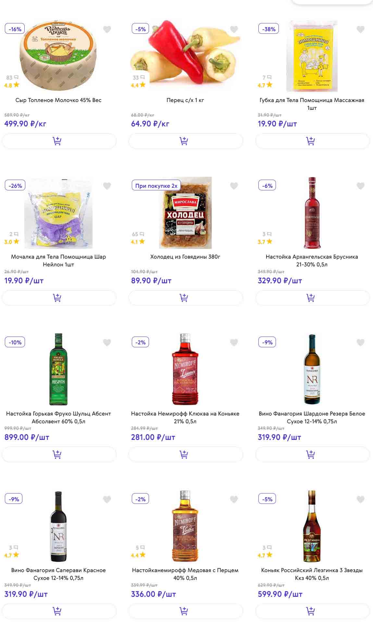
Task: Toggle favorite heart on Губка для Тела
Action: pyautogui.click(x=360, y=30)
